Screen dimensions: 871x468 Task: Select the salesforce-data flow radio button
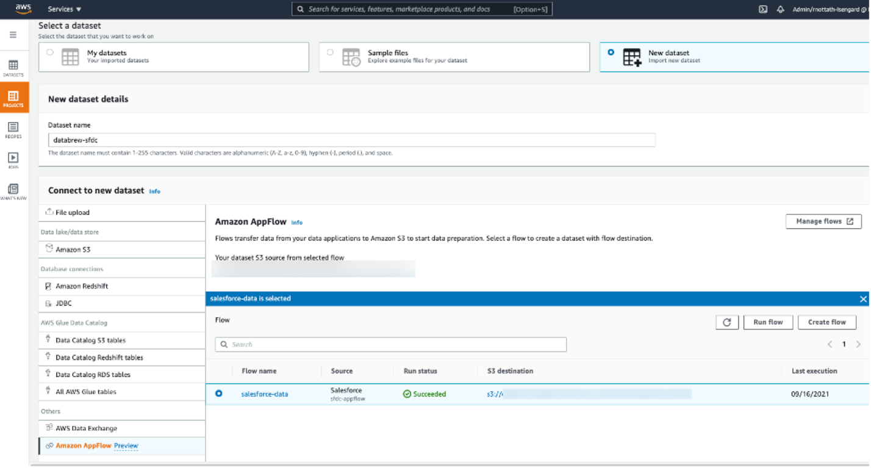coord(218,394)
